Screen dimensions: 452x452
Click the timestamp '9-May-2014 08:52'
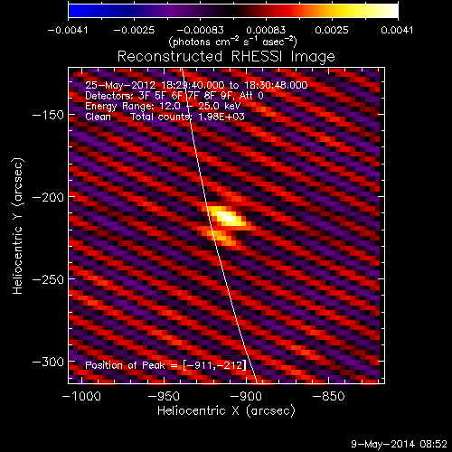399,444
